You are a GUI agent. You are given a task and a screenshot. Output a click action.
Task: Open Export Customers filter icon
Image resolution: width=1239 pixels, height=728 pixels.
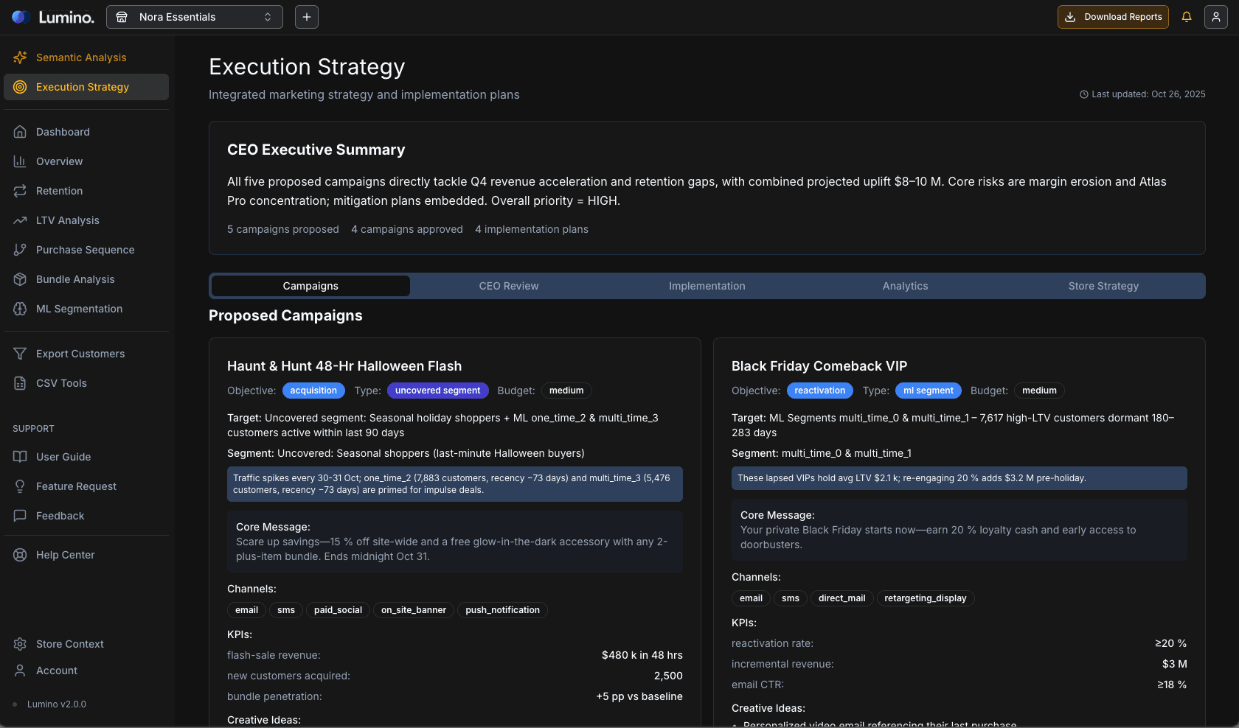coord(20,354)
